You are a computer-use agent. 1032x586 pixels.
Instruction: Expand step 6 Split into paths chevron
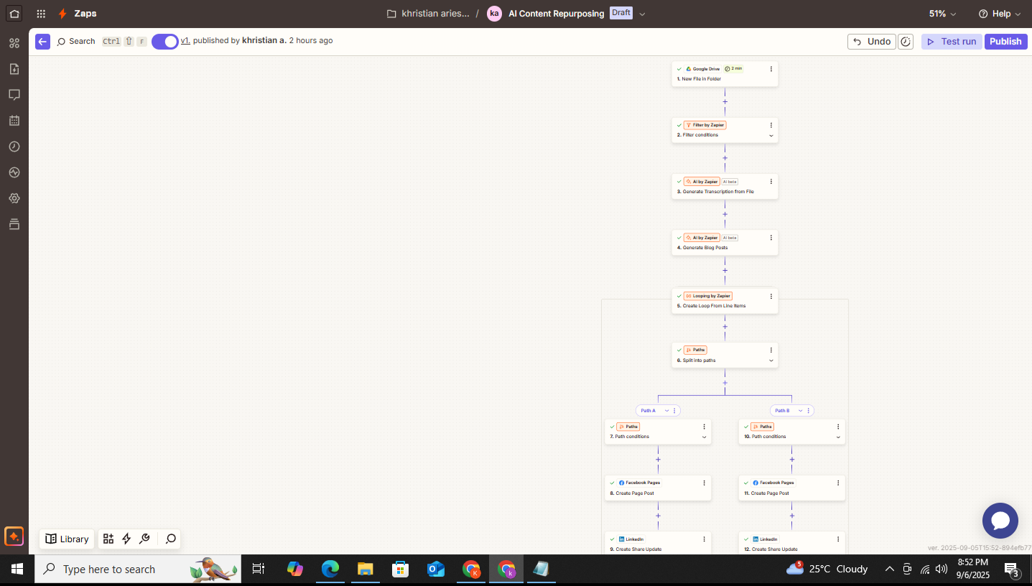click(771, 361)
